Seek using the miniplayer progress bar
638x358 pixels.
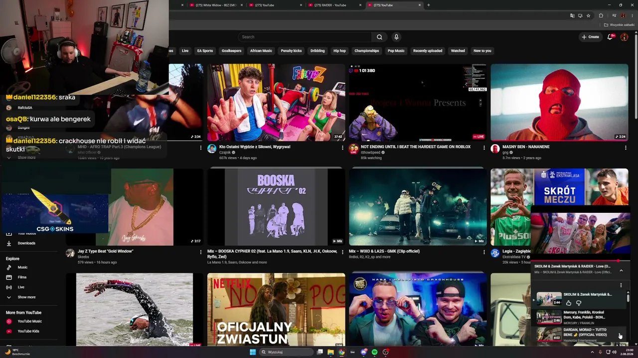pos(580,261)
